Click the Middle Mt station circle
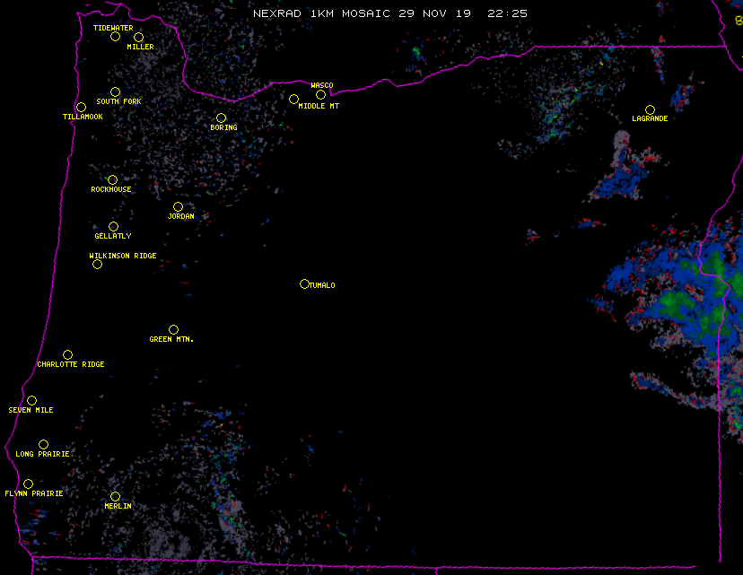The width and height of the screenshot is (743, 575). point(293,100)
